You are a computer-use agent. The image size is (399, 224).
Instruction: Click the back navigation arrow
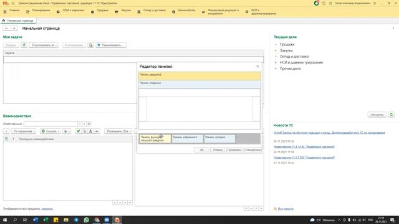click(x=7, y=29)
